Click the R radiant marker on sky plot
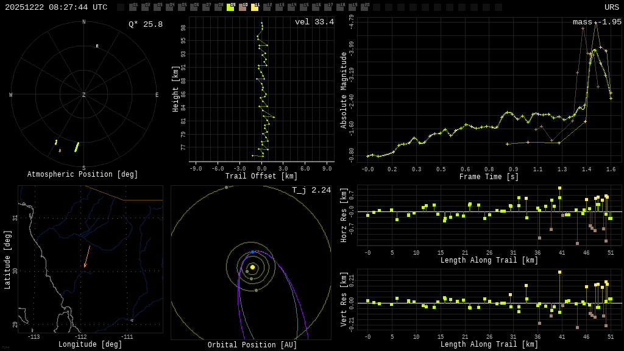The width and height of the screenshot is (624, 351). [97, 46]
